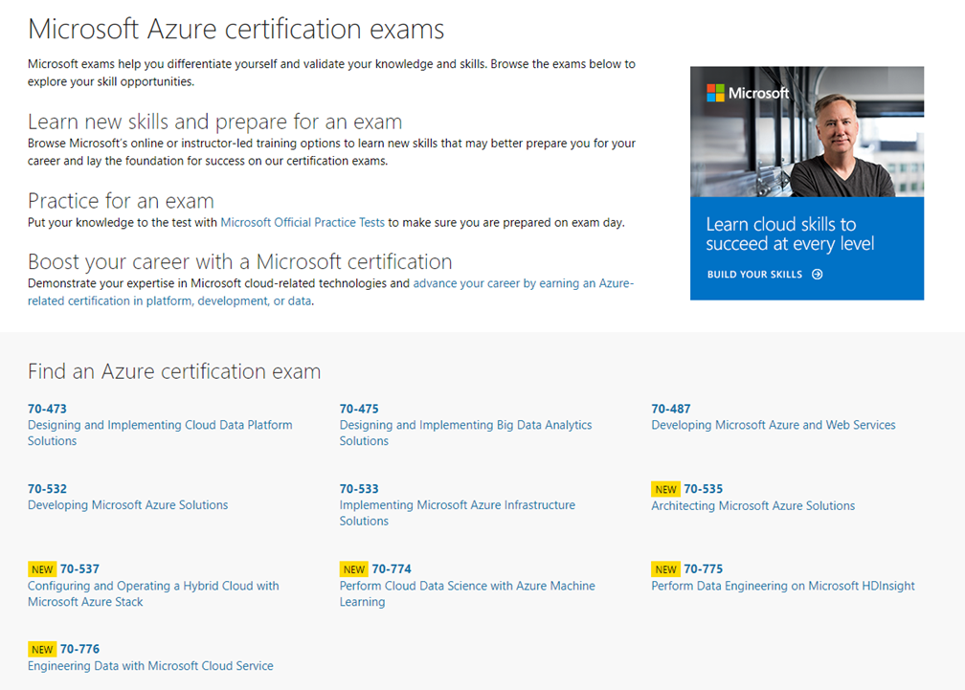This screenshot has height=690, width=965.
Task: Click the 'Microsoft Azure certification exams' heading
Action: coord(236,30)
